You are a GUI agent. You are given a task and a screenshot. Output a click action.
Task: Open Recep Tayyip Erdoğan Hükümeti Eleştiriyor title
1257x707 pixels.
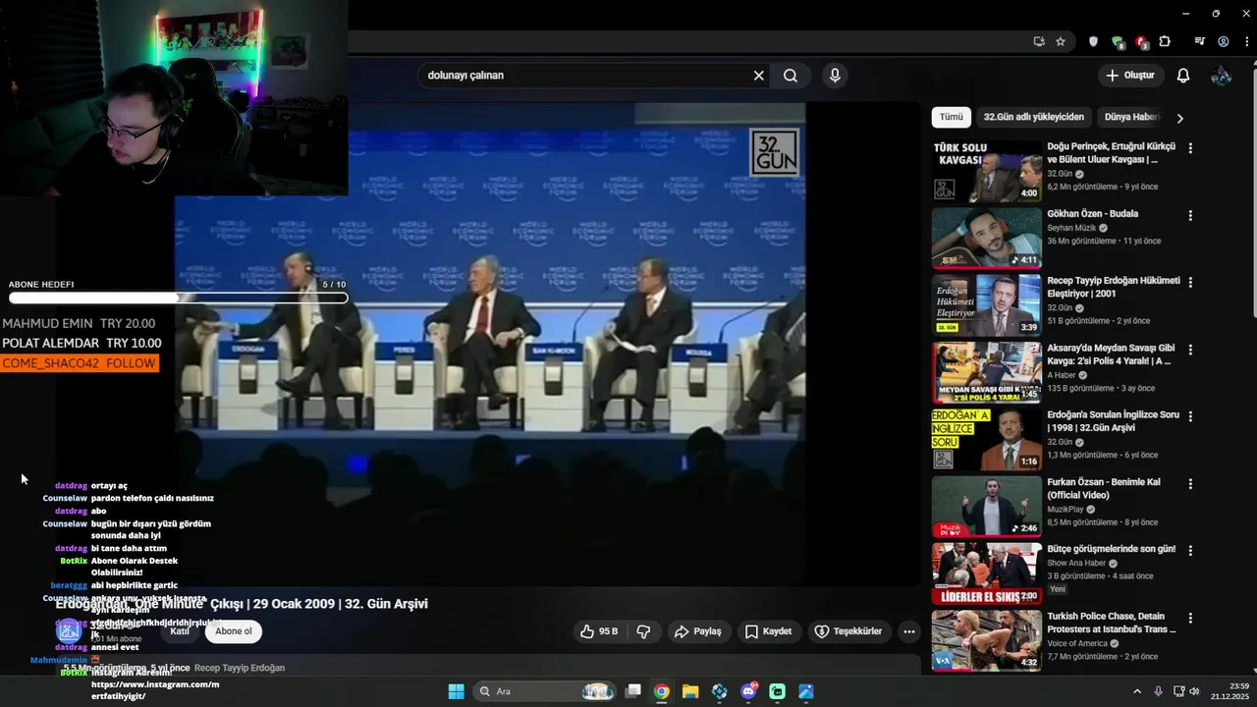pos(1114,287)
